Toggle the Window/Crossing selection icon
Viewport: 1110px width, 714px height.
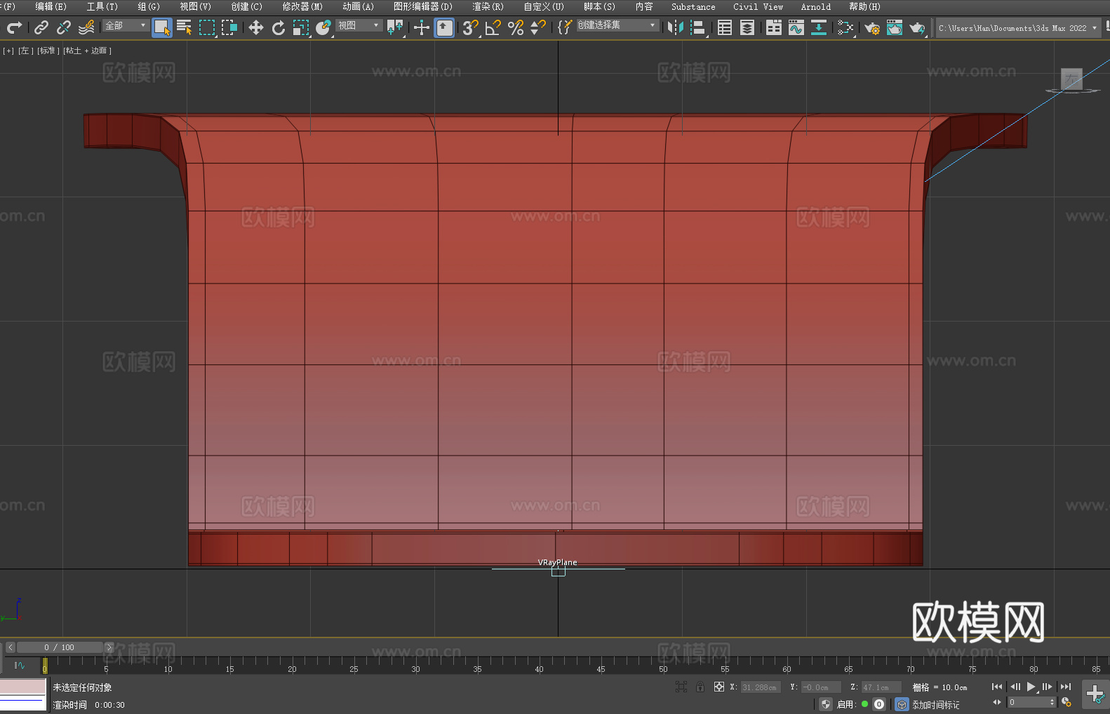pos(229,27)
